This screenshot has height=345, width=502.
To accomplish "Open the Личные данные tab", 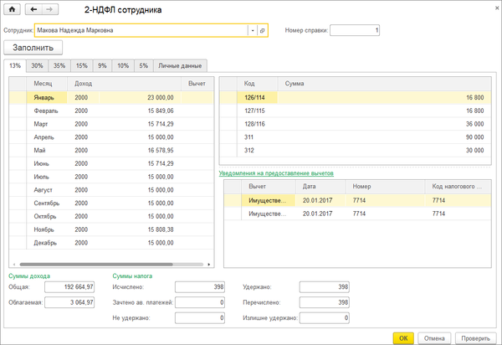I will click(x=180, y=65).
